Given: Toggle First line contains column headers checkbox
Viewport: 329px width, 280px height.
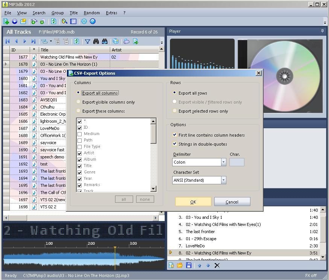Looking at the screenshot, I should [174, 135].
